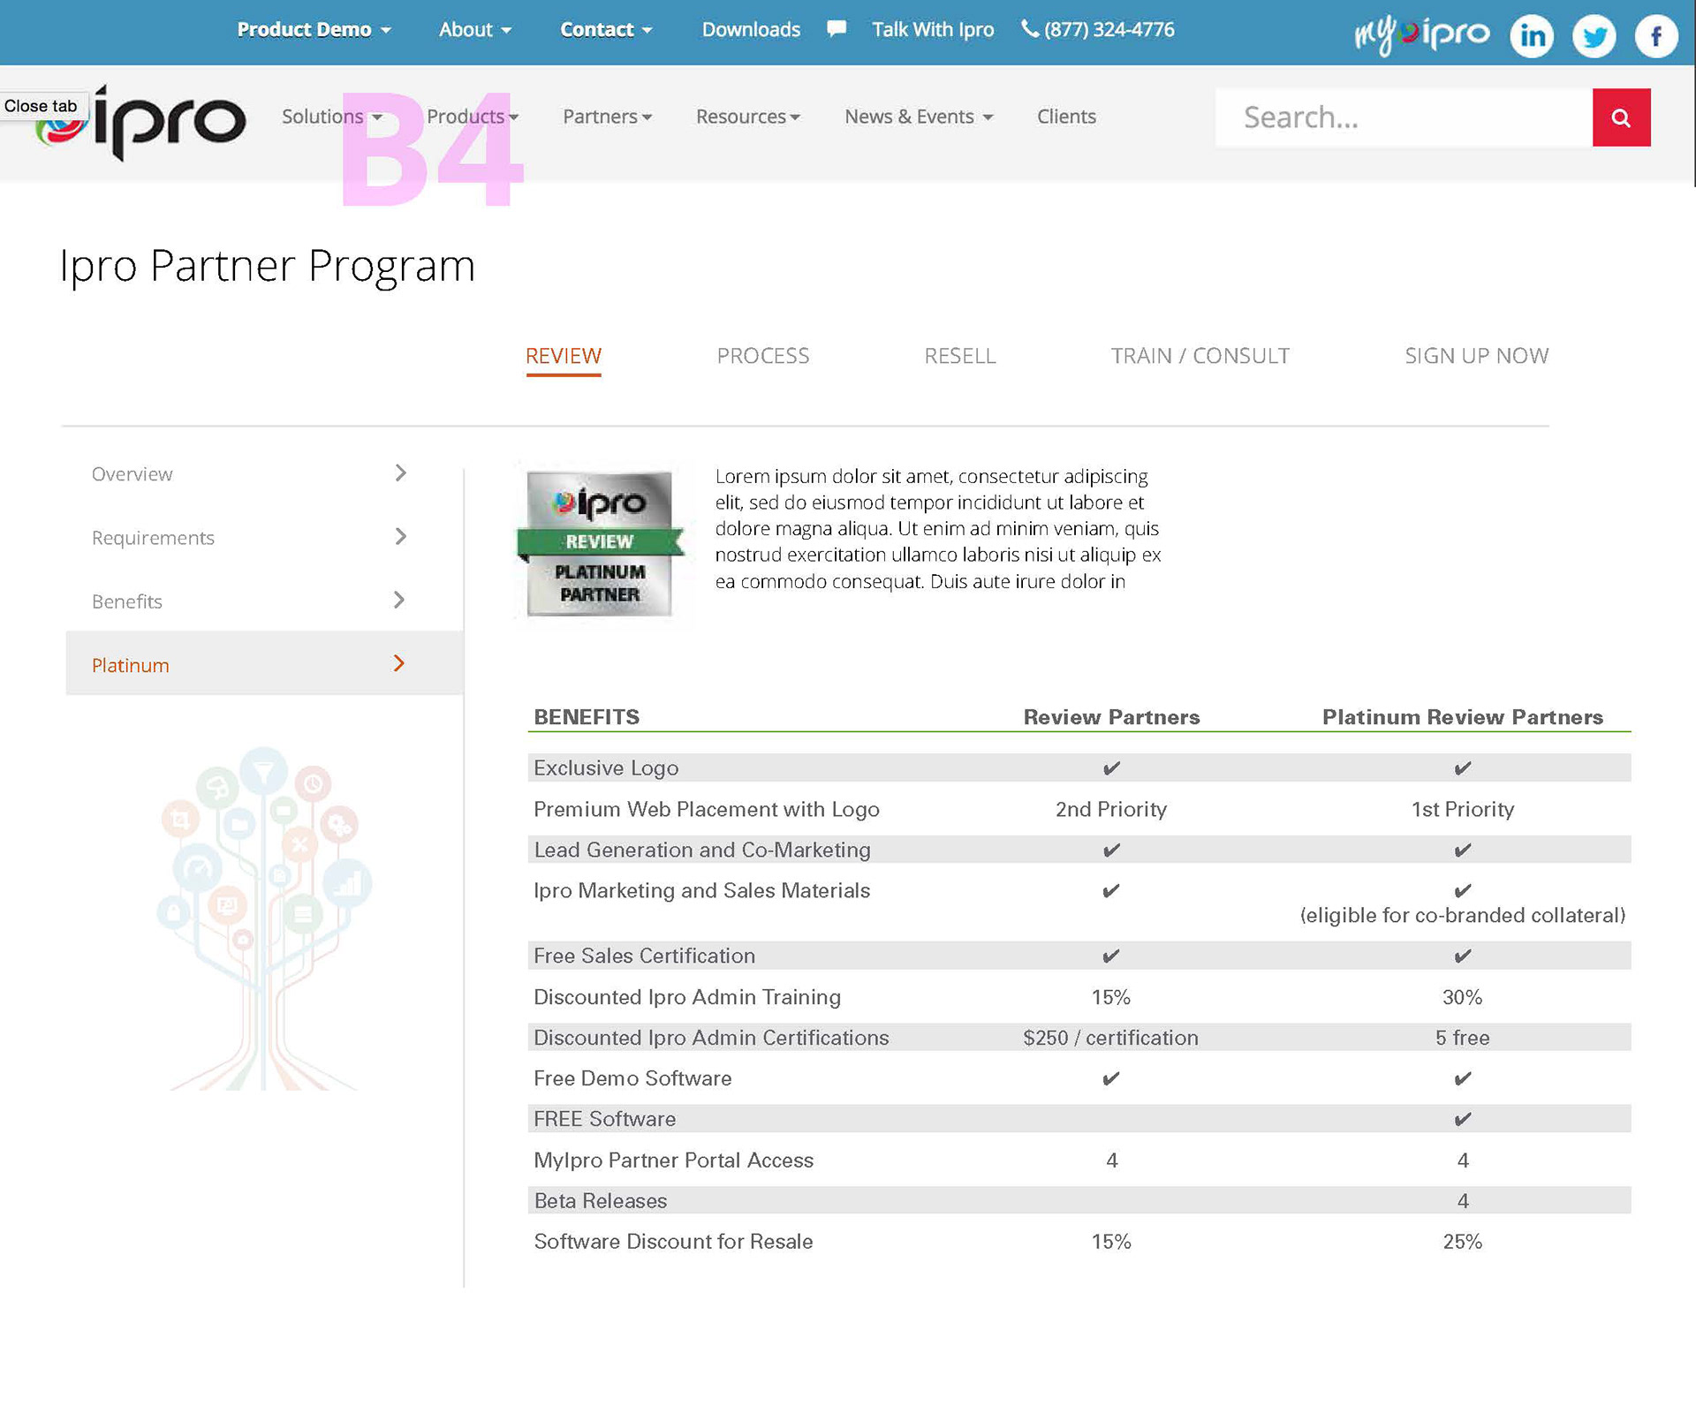Select Requirements in the sidebar

click(x=264, y=537)
